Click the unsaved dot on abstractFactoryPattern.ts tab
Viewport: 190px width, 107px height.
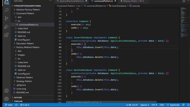tap(86, 1)
